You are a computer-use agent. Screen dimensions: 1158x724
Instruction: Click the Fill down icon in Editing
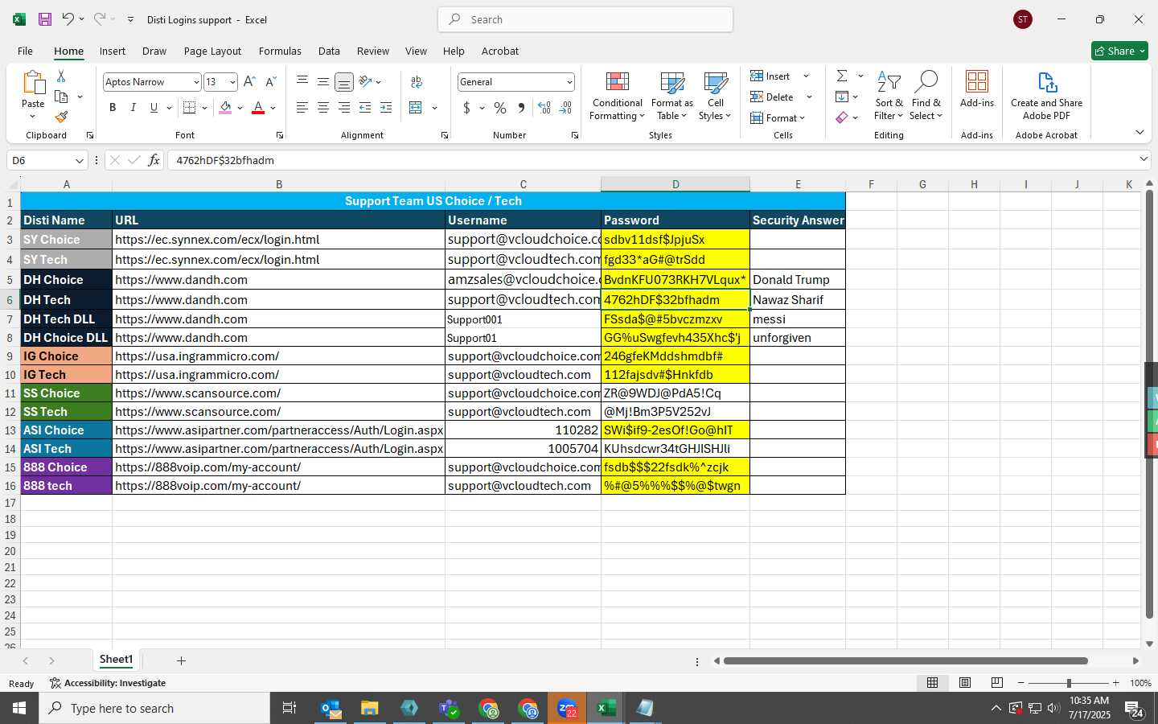pos(842,97)
